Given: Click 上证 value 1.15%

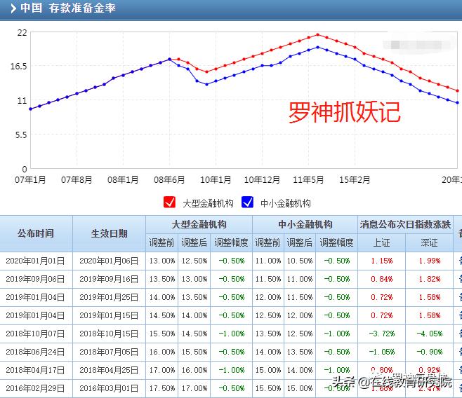Looking at the screenshot, I should coord(382,261).
